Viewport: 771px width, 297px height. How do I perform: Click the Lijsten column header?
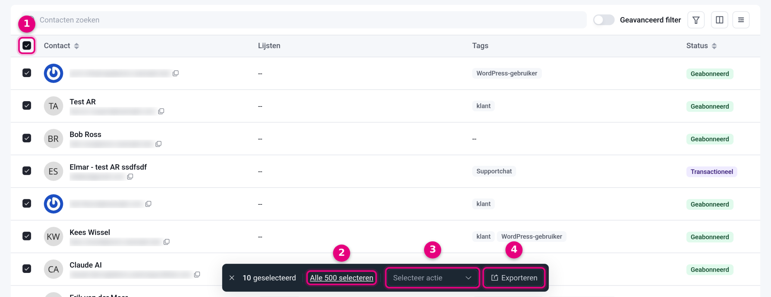(x=269, y=45)
